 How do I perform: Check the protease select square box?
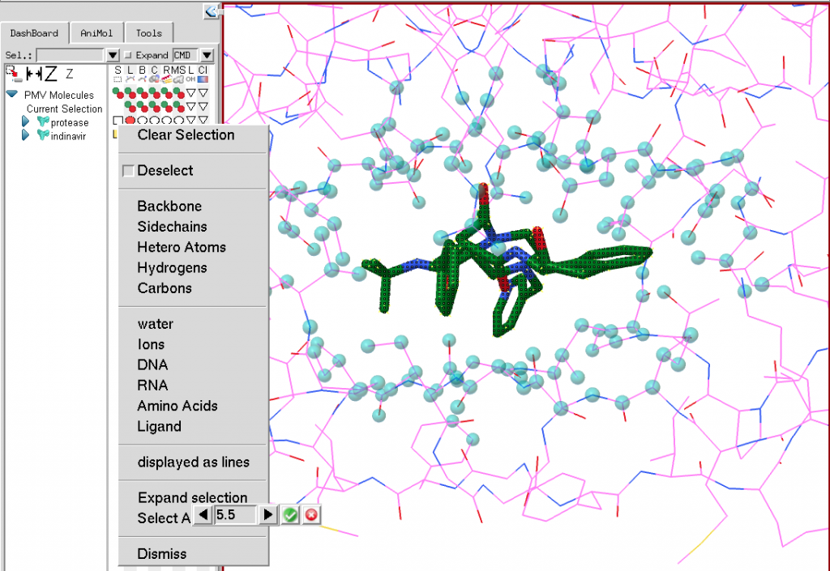click(118, 121)
